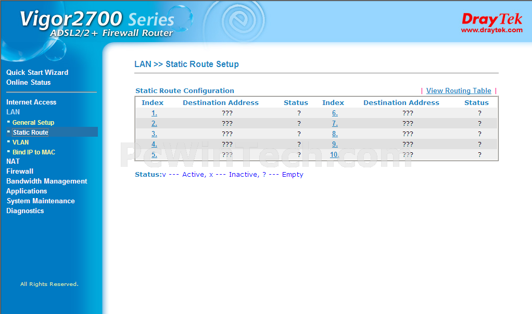This screenshot has height=314, width=532.
Task: Click LAN >> Static Route Setup title
Action: (186, 64)
